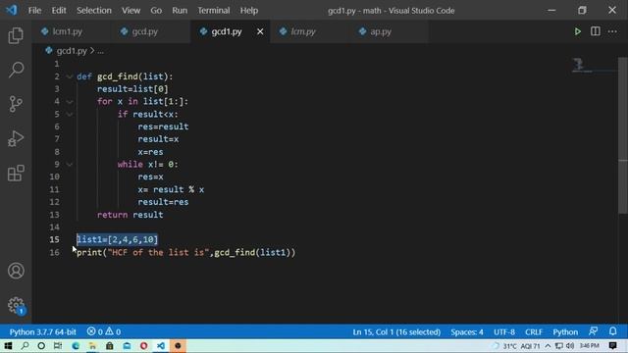Open the Go menu
Viewport: 628px width, 353px height.
pyautogui.click(x=156, y=11)
